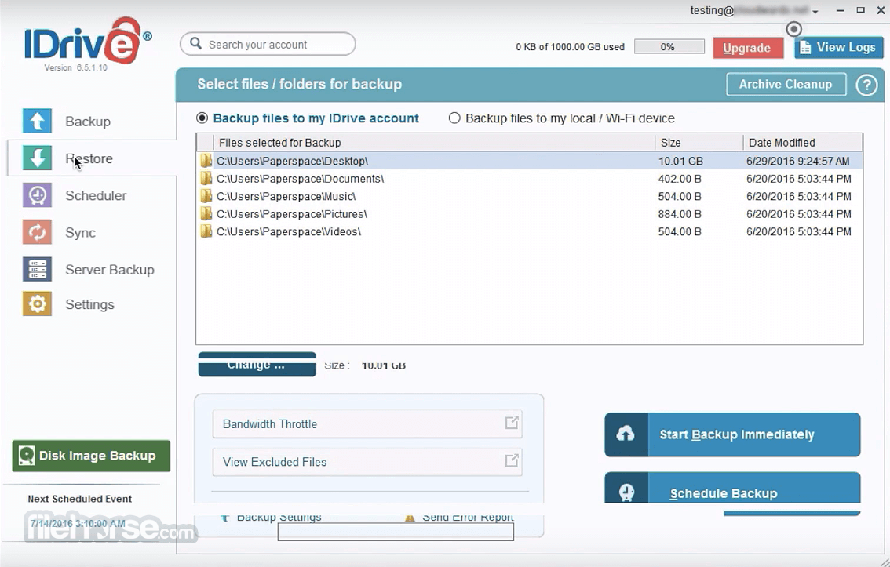The width and height of the screenshot is (890, 567).
Task: Click the folder icon for Documents row
Action: (x=206, y=179)
